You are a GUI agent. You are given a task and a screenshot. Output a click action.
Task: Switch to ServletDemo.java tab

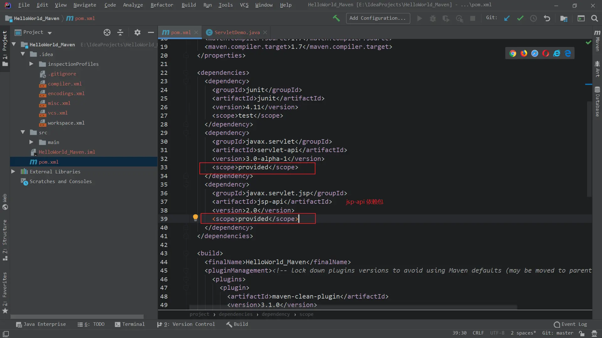click(x=237, y=32)
